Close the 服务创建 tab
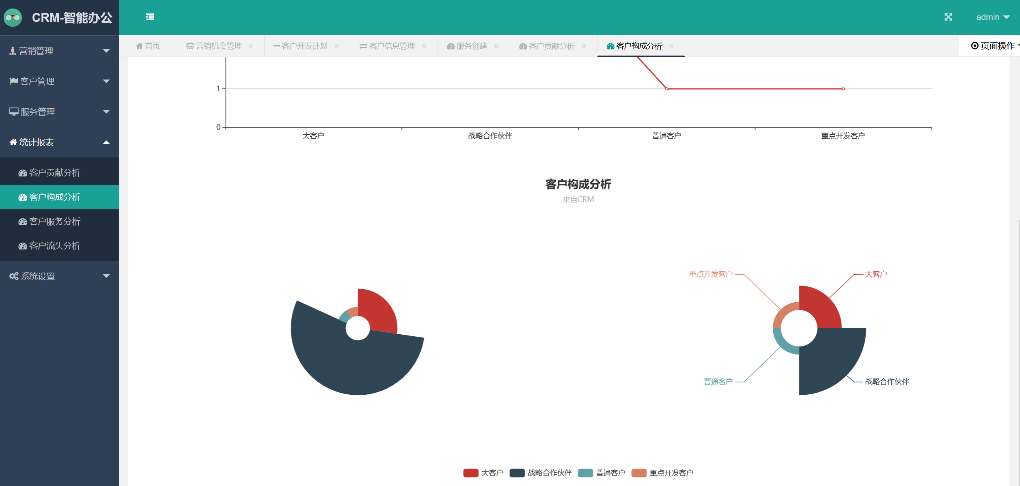 tap(496, 46)
